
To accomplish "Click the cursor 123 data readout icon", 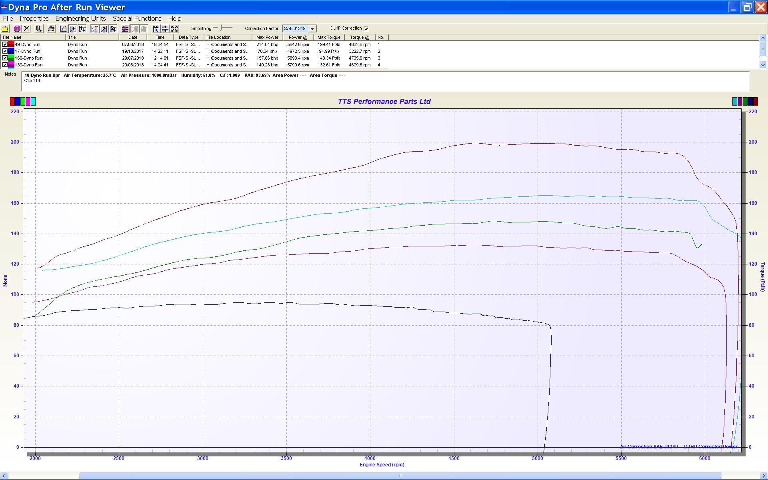I will [x=156, y=29].
